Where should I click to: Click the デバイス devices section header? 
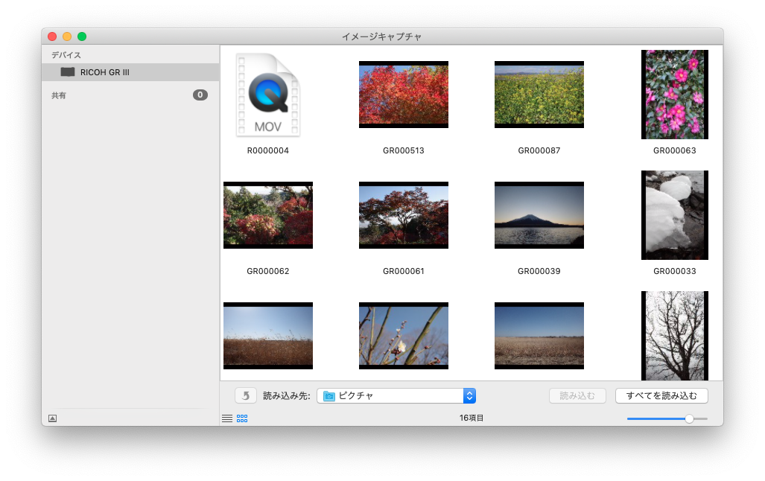click(x=66, y=55)
